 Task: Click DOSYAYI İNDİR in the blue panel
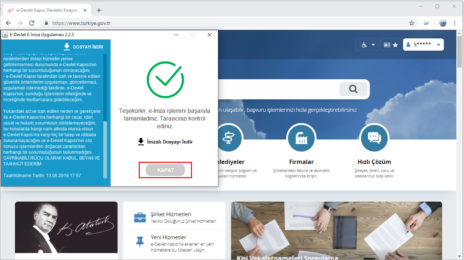pyautogui.click(x=84, y=47)
